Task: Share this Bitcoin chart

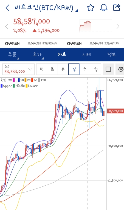Action: [117, 7]
